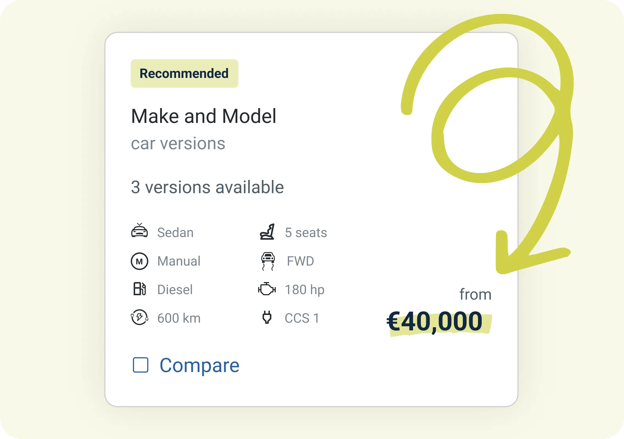Tick the Compare checkbox
The height and width of the screenshot is (439, 624).
pos(141,365)
